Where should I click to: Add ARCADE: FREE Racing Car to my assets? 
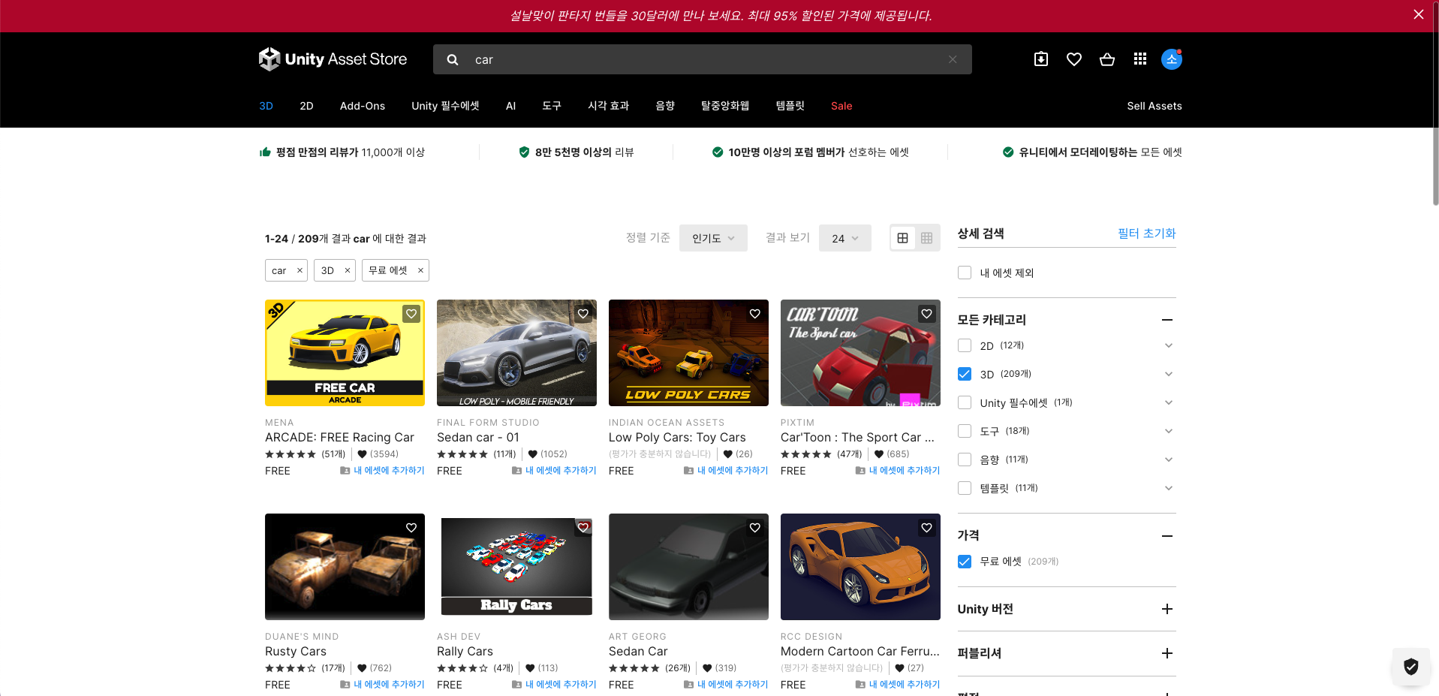tap(382, 471)
